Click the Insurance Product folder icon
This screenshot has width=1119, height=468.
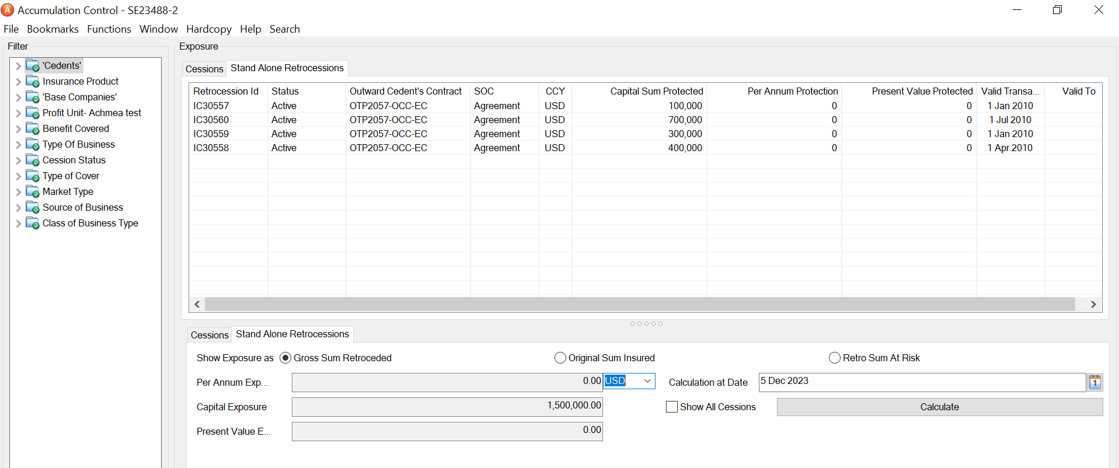(x=33, y=82)
